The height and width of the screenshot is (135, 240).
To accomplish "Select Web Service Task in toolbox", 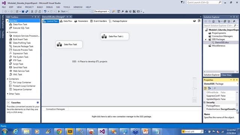I will coord(21,71).
